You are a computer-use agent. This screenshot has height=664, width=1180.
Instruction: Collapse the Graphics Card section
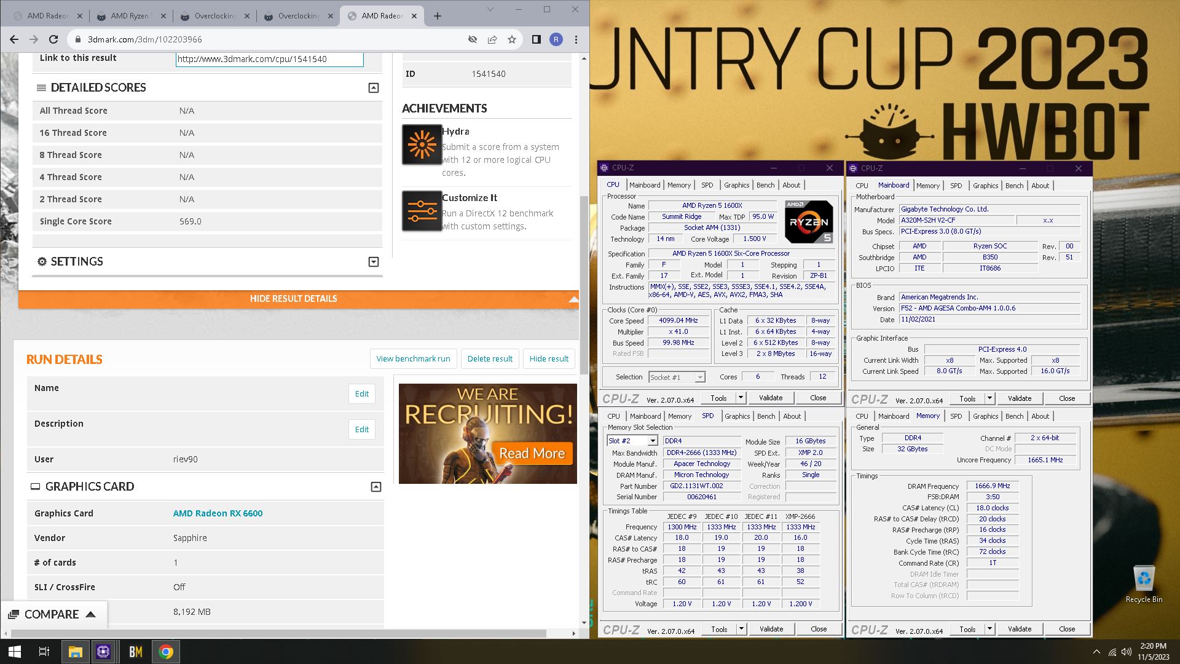click(x=376, y=487)
